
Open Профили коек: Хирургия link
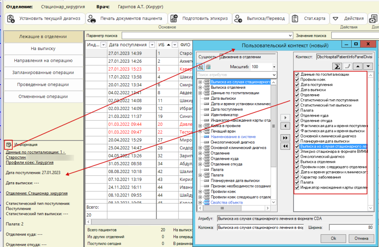[x=29, y=162]
